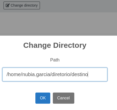Place cursor before the leading slash in path
117x110 pixels.
pyautogui.click(x=7, y=74)
